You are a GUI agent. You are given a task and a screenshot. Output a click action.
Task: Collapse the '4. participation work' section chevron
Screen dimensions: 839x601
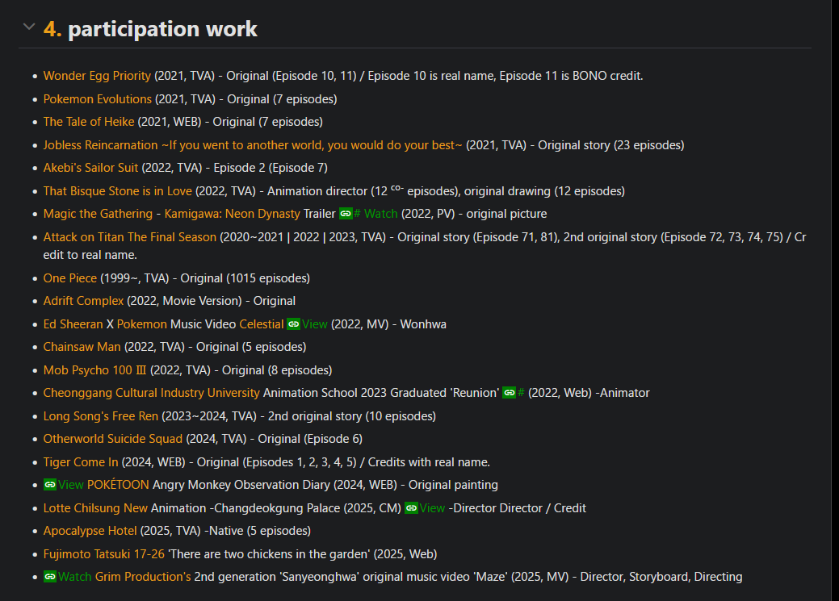(x=29, y=27)
